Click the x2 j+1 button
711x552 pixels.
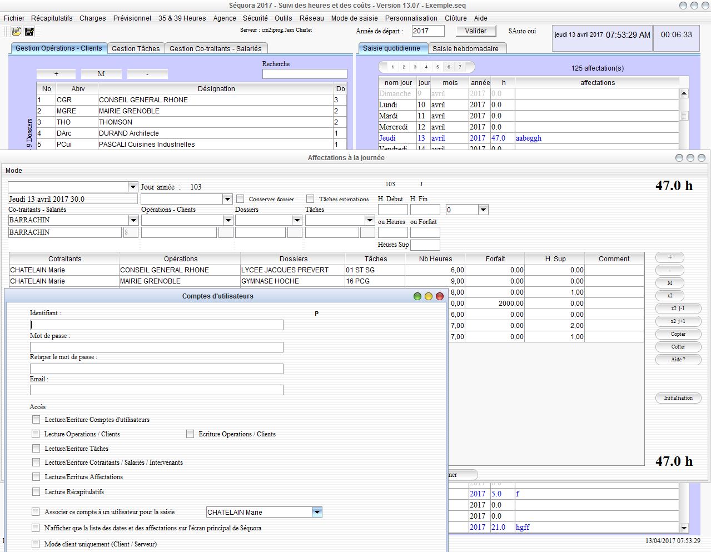[678, 321]
